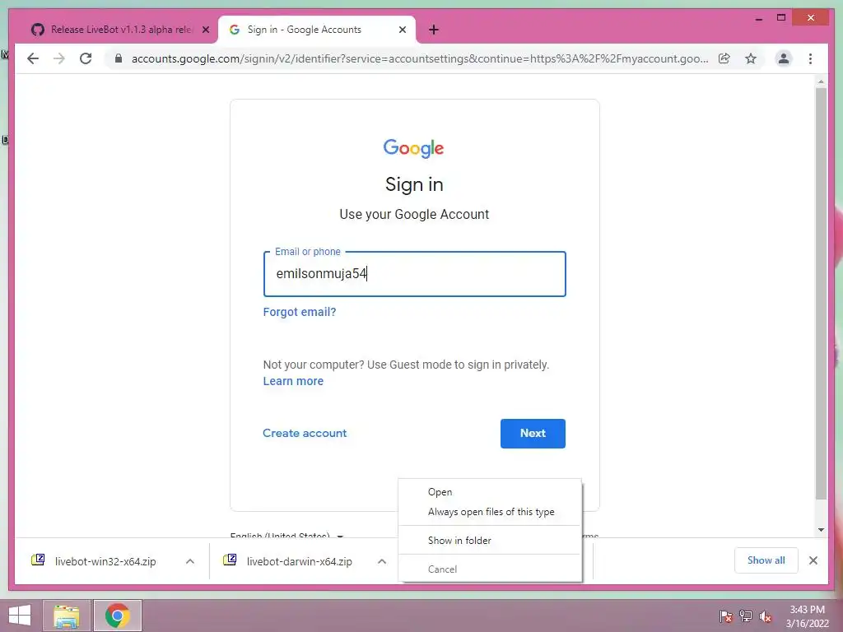Screen dimensions: 843x632
Task: Click the address bar URL
Action: point(420,58)
